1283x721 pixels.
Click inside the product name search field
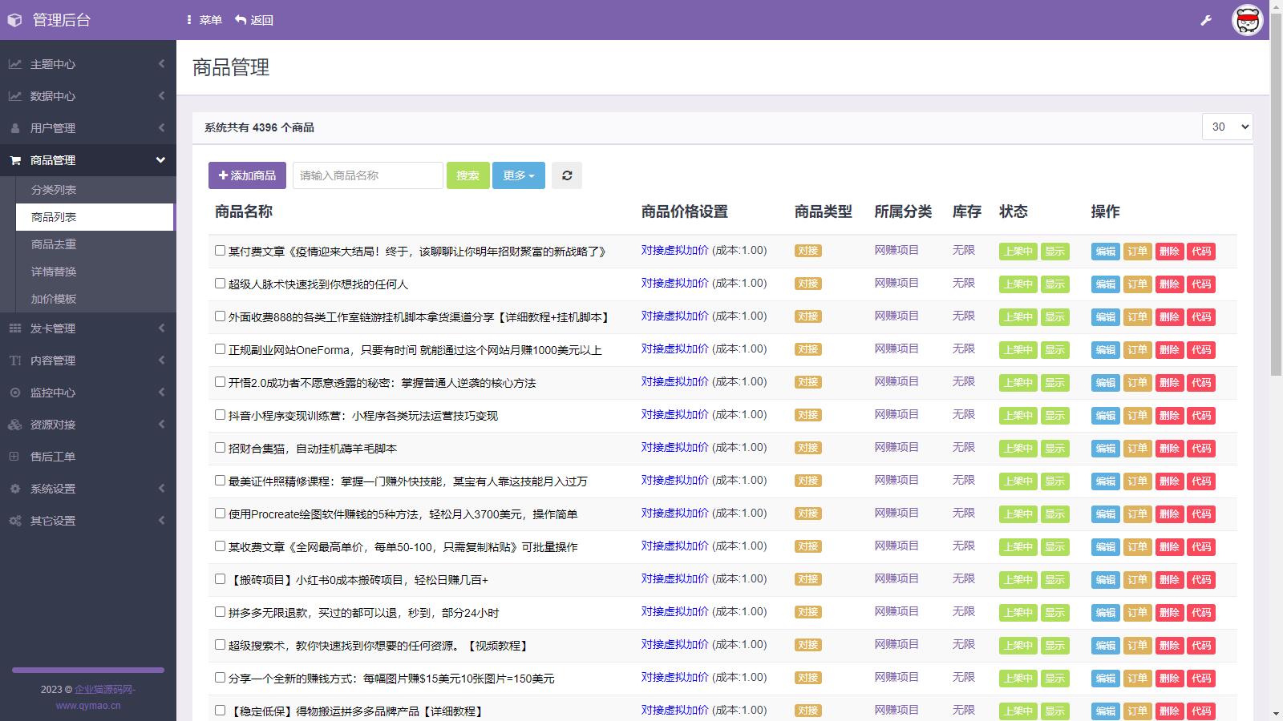(366, 175)
